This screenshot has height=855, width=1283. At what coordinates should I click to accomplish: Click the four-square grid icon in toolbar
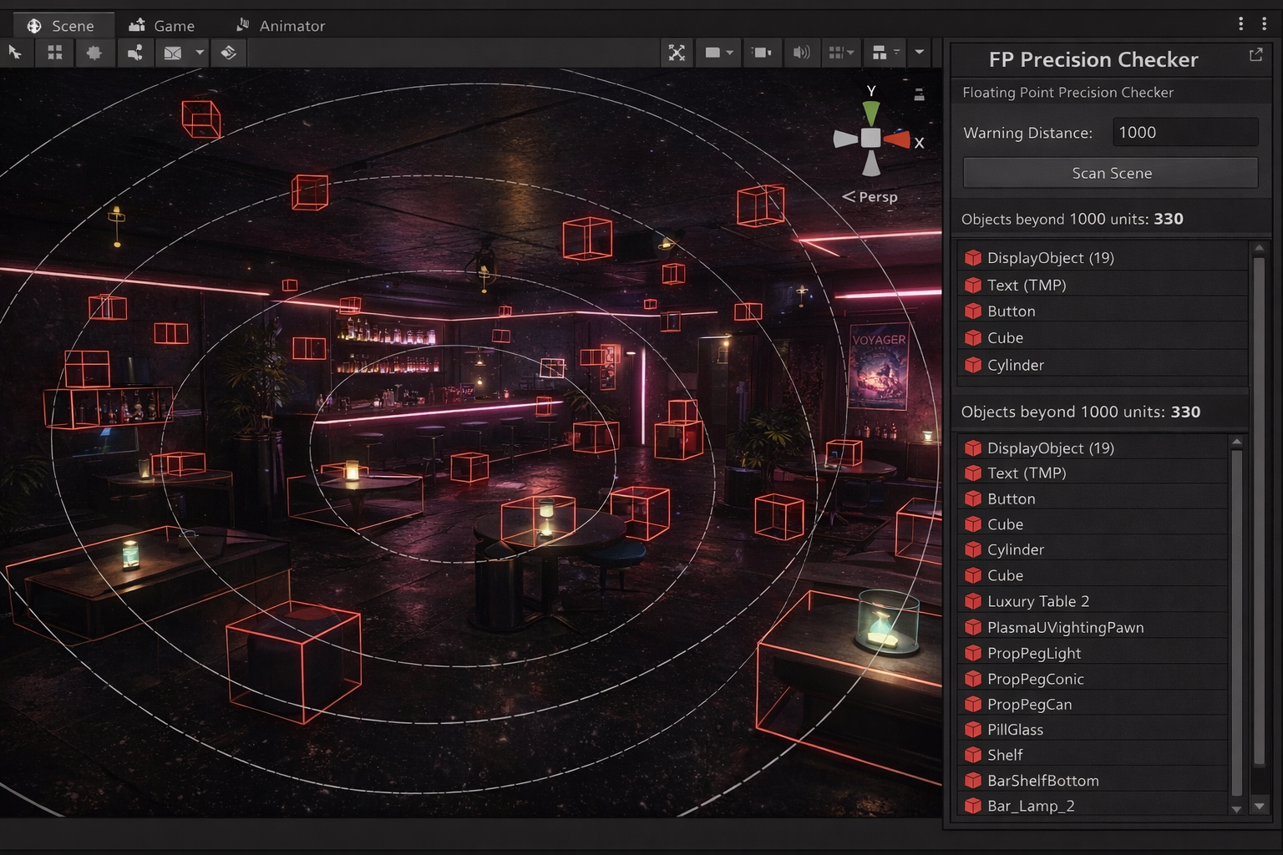(x=55, y=53)
